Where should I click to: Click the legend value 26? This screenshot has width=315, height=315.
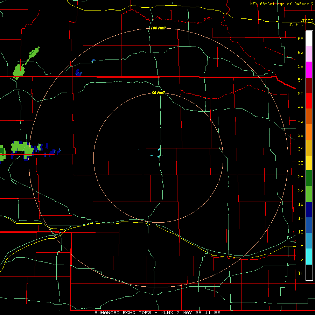pyautogui.click(x=301, y=177)
